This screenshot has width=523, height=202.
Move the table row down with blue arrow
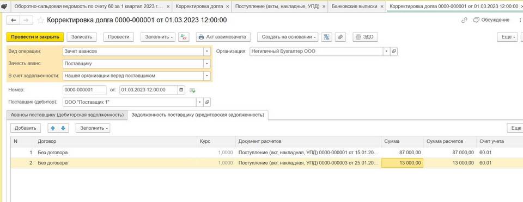63,128
